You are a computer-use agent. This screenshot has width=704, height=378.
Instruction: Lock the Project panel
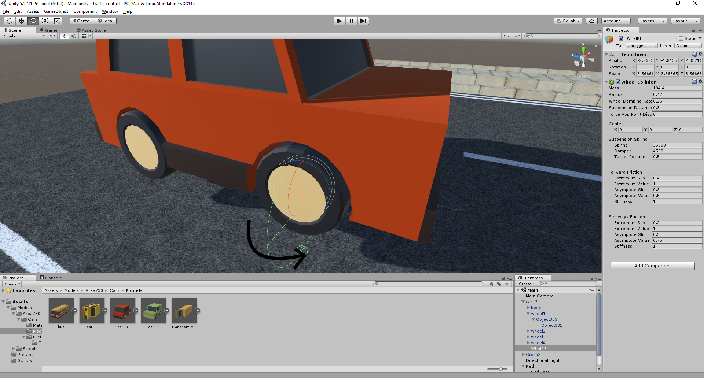pos(503,278)
